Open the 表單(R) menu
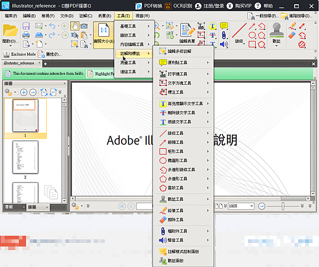Viewport: 319px width, 267px height. pyautogui.click(x=105, y=15)
